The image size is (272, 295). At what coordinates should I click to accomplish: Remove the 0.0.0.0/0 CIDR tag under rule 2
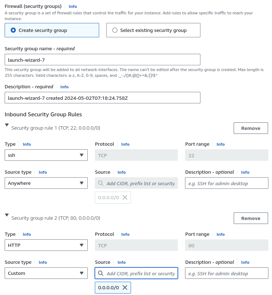[x=124, y=287]
